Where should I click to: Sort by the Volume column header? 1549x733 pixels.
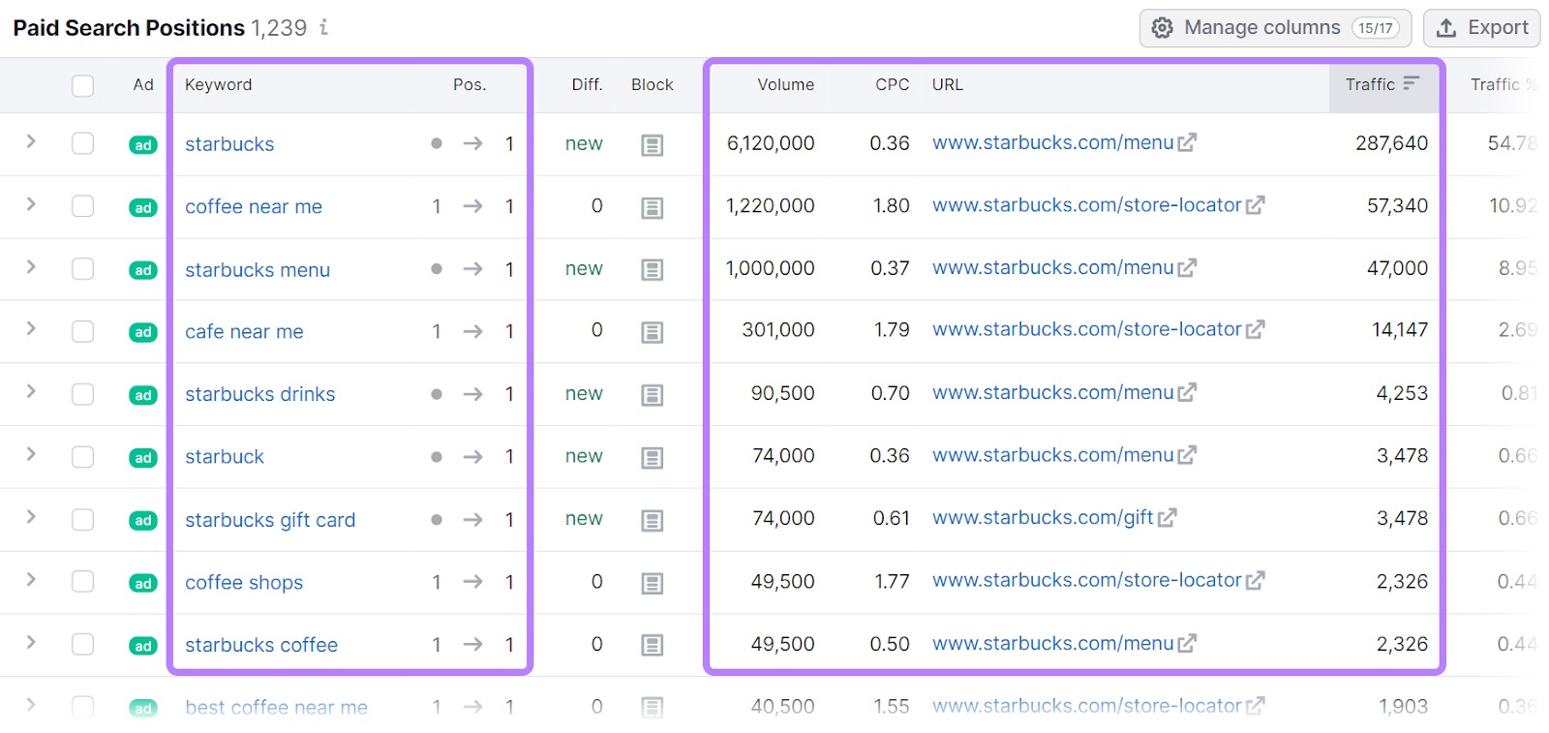785,84
